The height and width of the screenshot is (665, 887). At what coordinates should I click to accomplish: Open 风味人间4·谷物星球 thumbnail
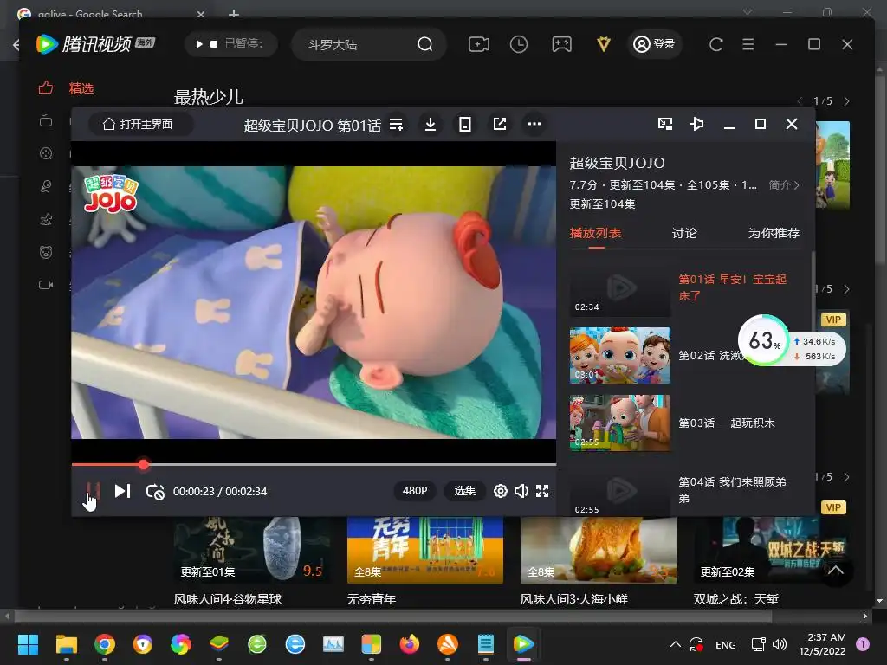(252, 550)
